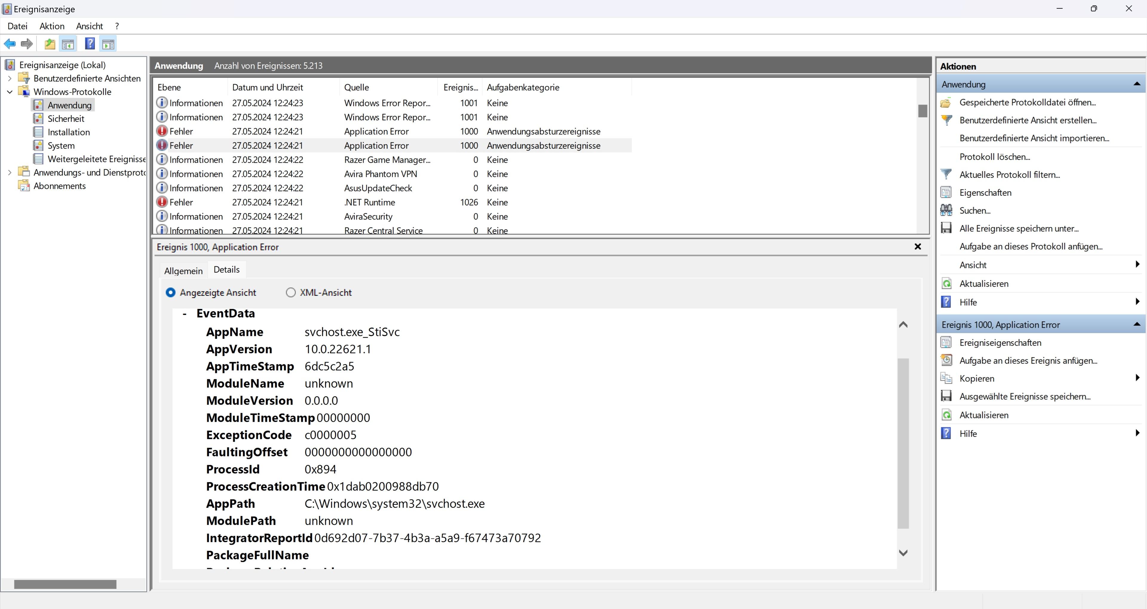Select the Angezeigte Ansicht radio button

pos(171,293)
